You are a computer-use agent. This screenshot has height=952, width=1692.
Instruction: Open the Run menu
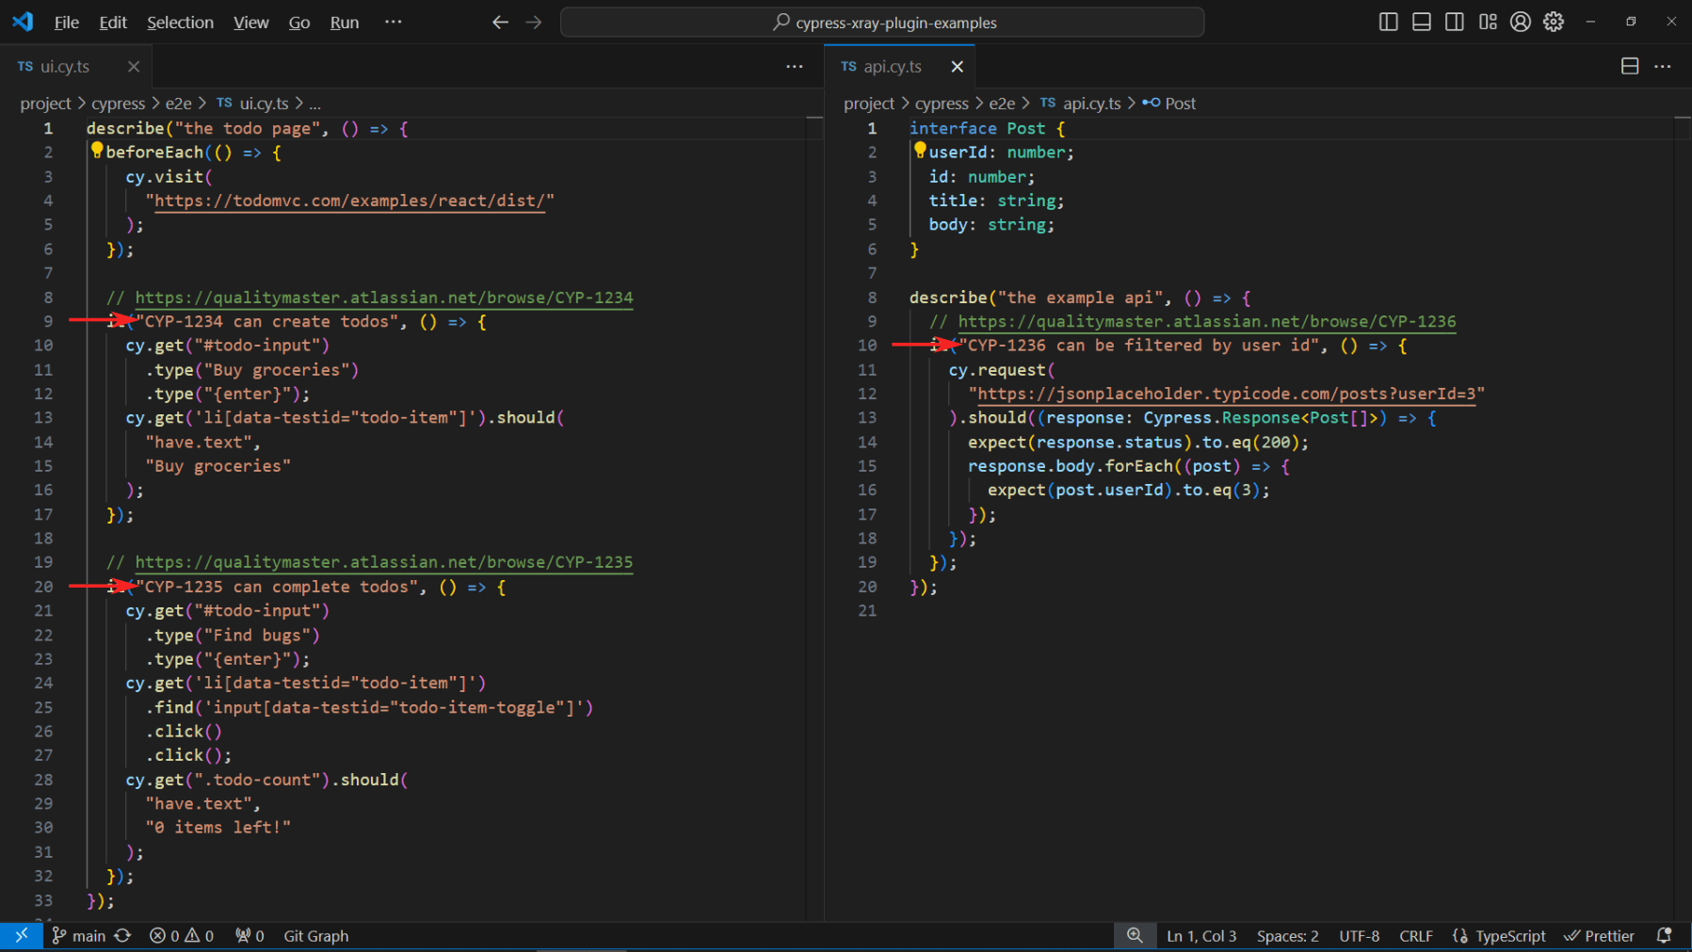tap(344, 22)
